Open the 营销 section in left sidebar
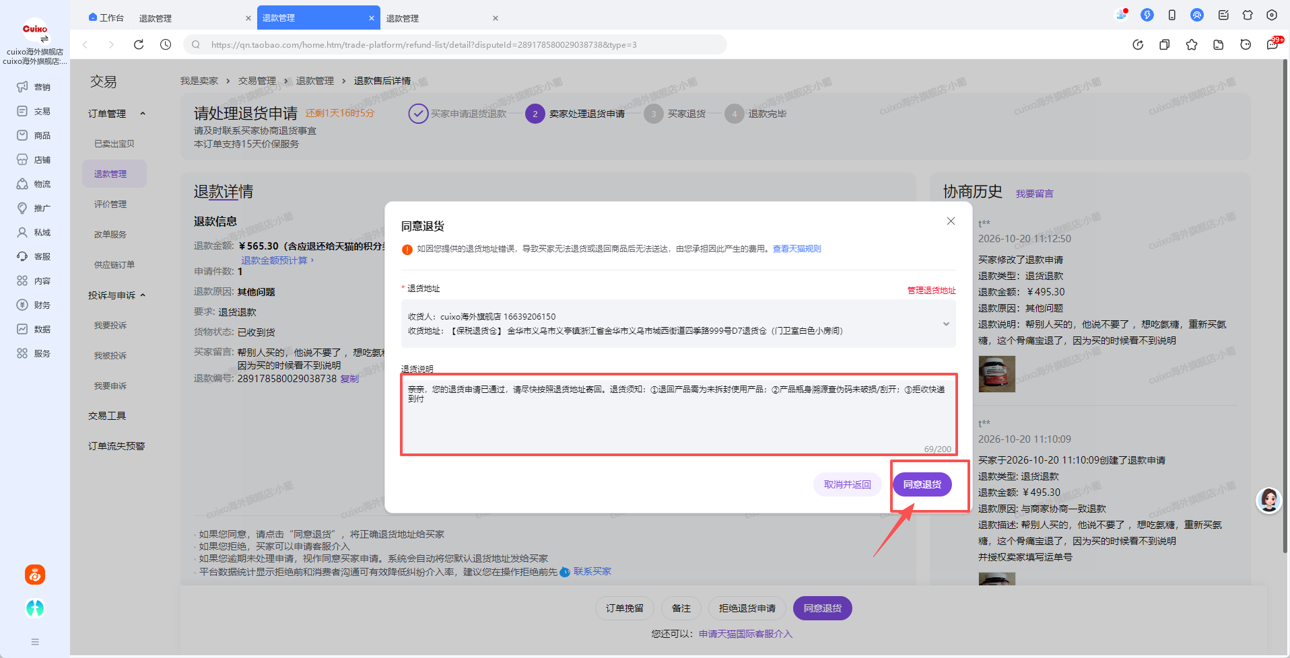This screenshot has height=658, width=1290. click(x=34, y=87)
